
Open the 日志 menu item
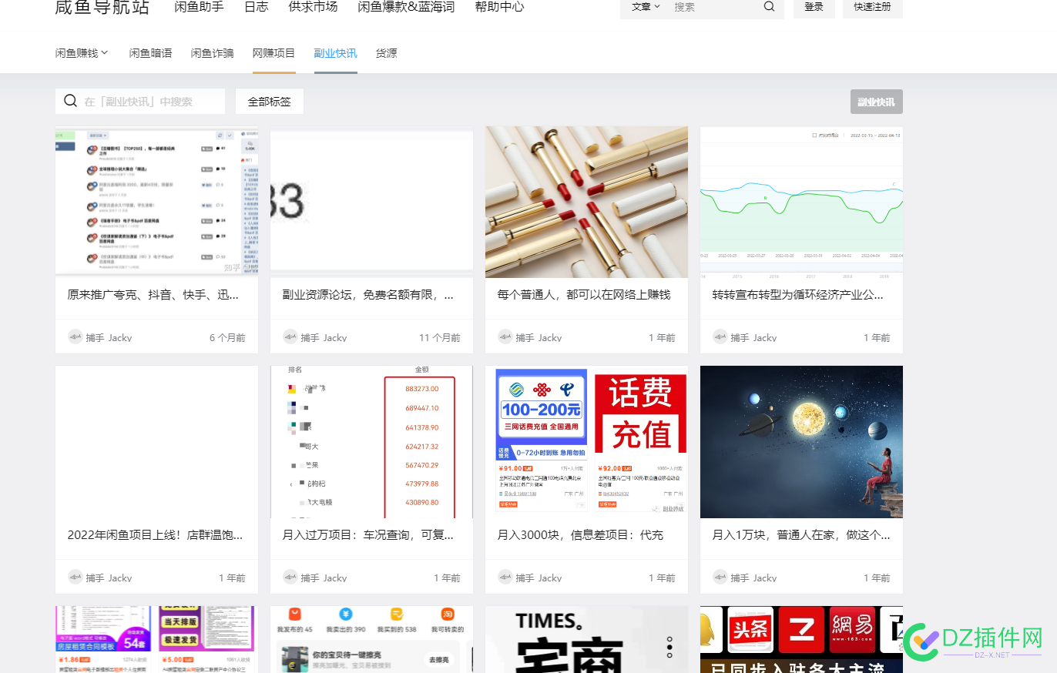[x=257, y=6]
